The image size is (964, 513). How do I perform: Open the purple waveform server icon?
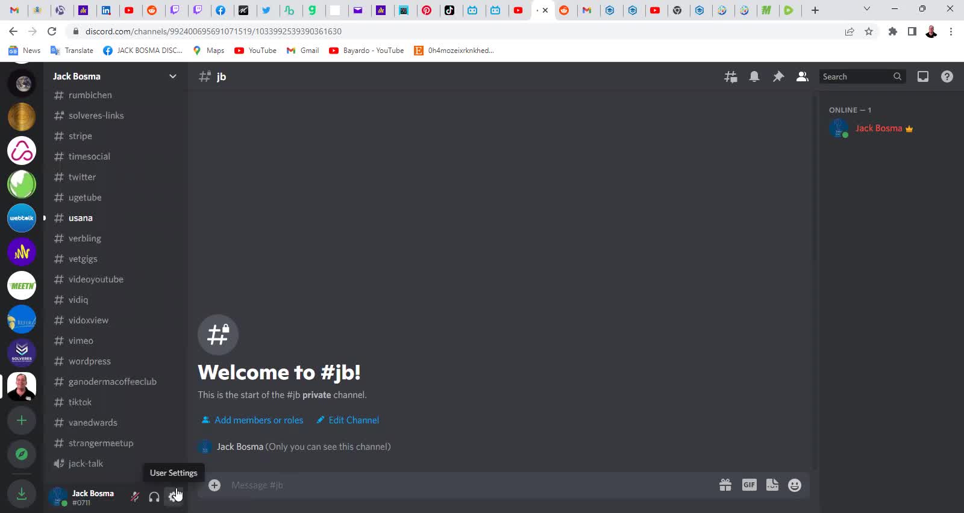click(22, 252)
